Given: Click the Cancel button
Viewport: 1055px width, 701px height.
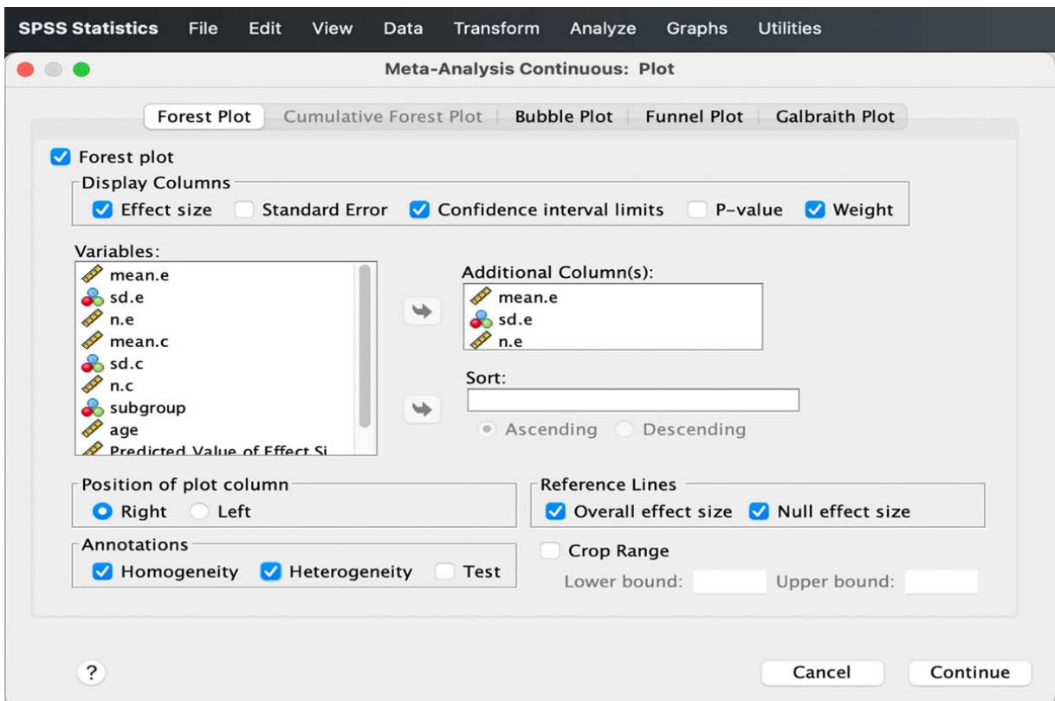Looking at the screenshot, I should point(822,672).
